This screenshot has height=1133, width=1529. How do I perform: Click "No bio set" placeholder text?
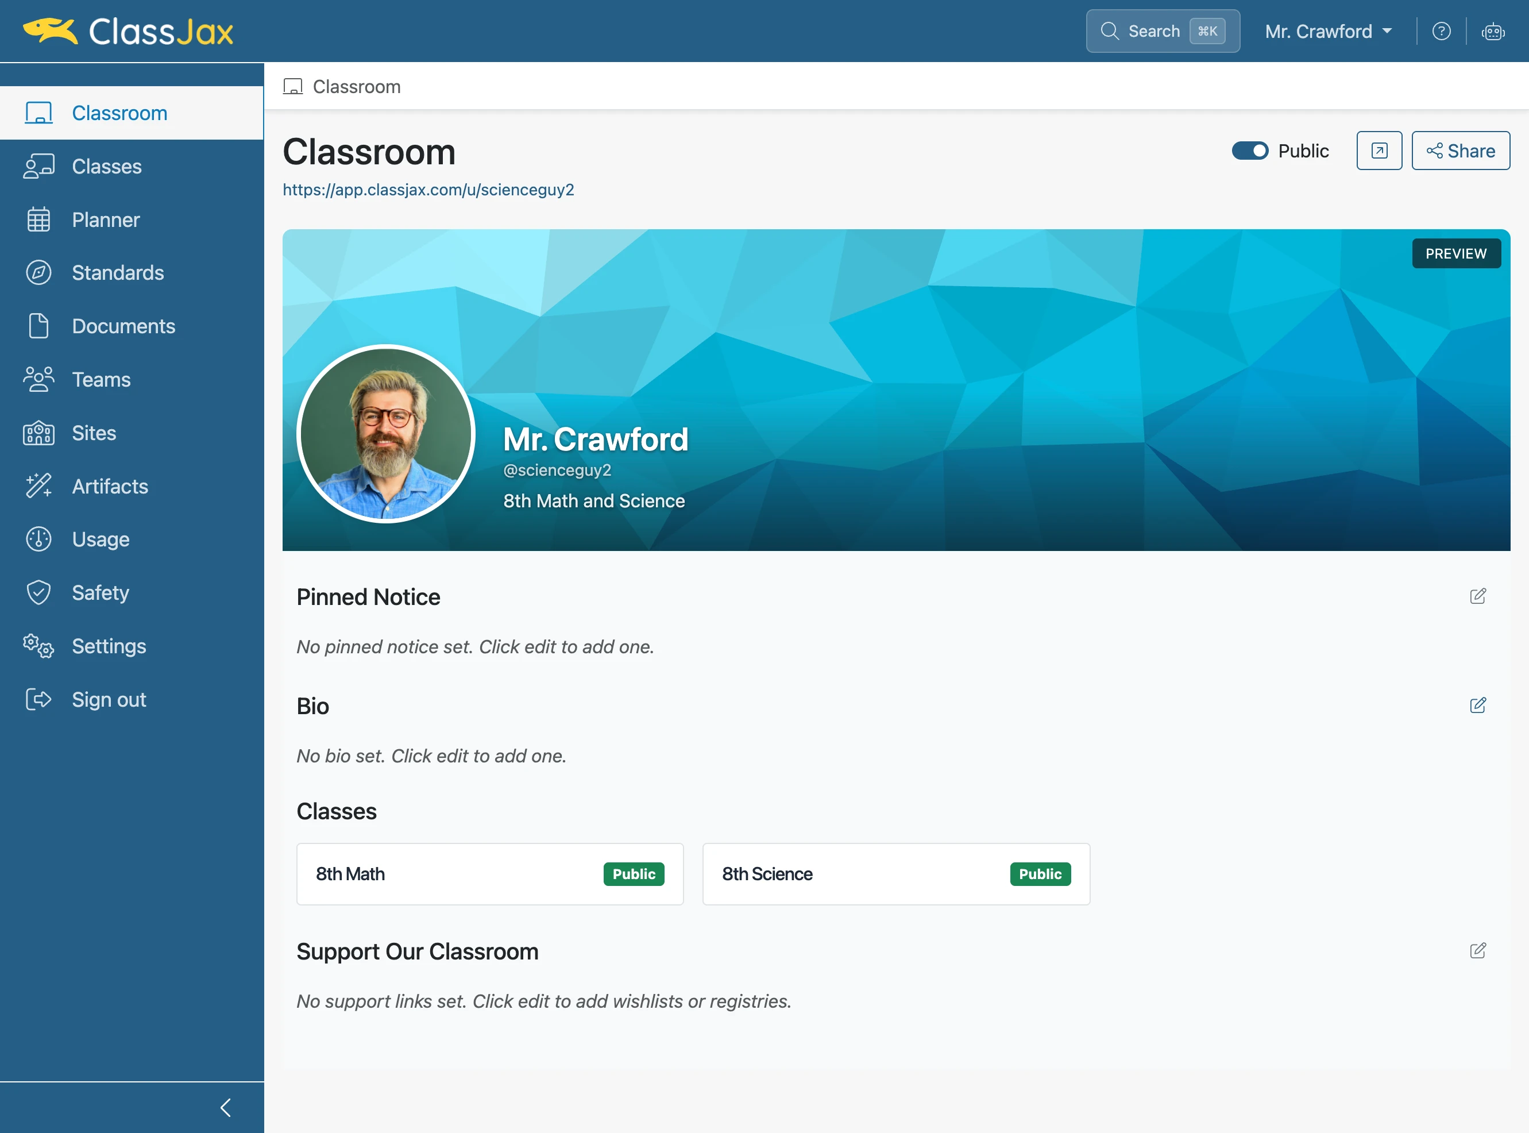(x=431, y=756)
